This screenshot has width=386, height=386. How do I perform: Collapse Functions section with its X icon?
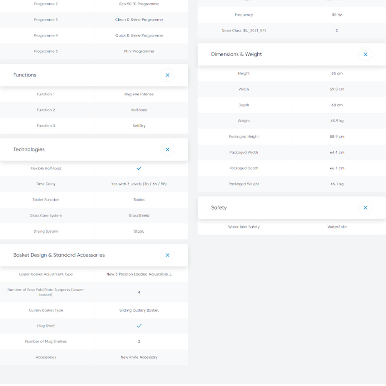(x=167, y=75)
